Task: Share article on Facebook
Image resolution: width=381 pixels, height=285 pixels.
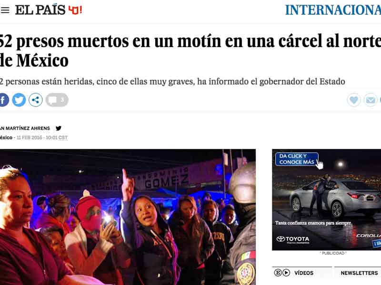Action: tap(4, 100)
